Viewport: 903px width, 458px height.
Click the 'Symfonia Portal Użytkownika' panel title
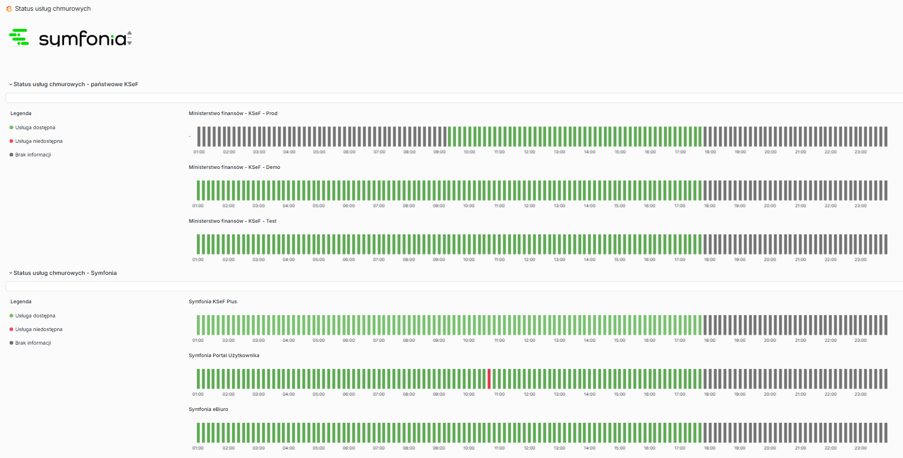(x=224, y=355)
